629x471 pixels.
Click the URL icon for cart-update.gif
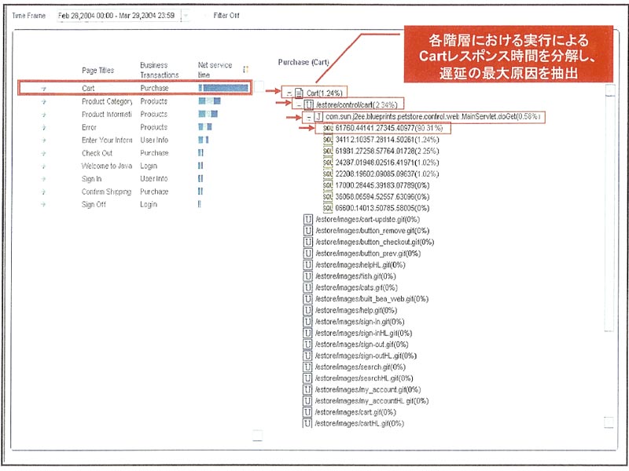(308, 220)
